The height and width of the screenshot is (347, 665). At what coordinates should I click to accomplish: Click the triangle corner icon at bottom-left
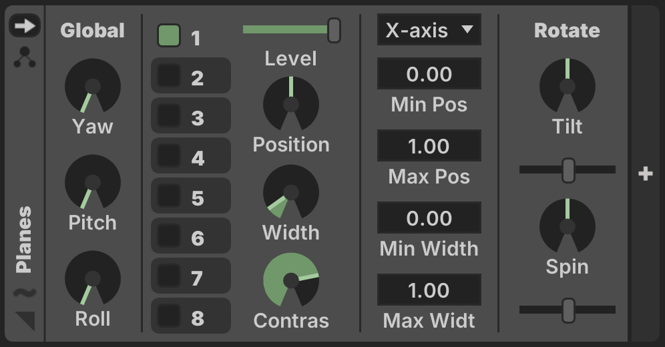25,321
